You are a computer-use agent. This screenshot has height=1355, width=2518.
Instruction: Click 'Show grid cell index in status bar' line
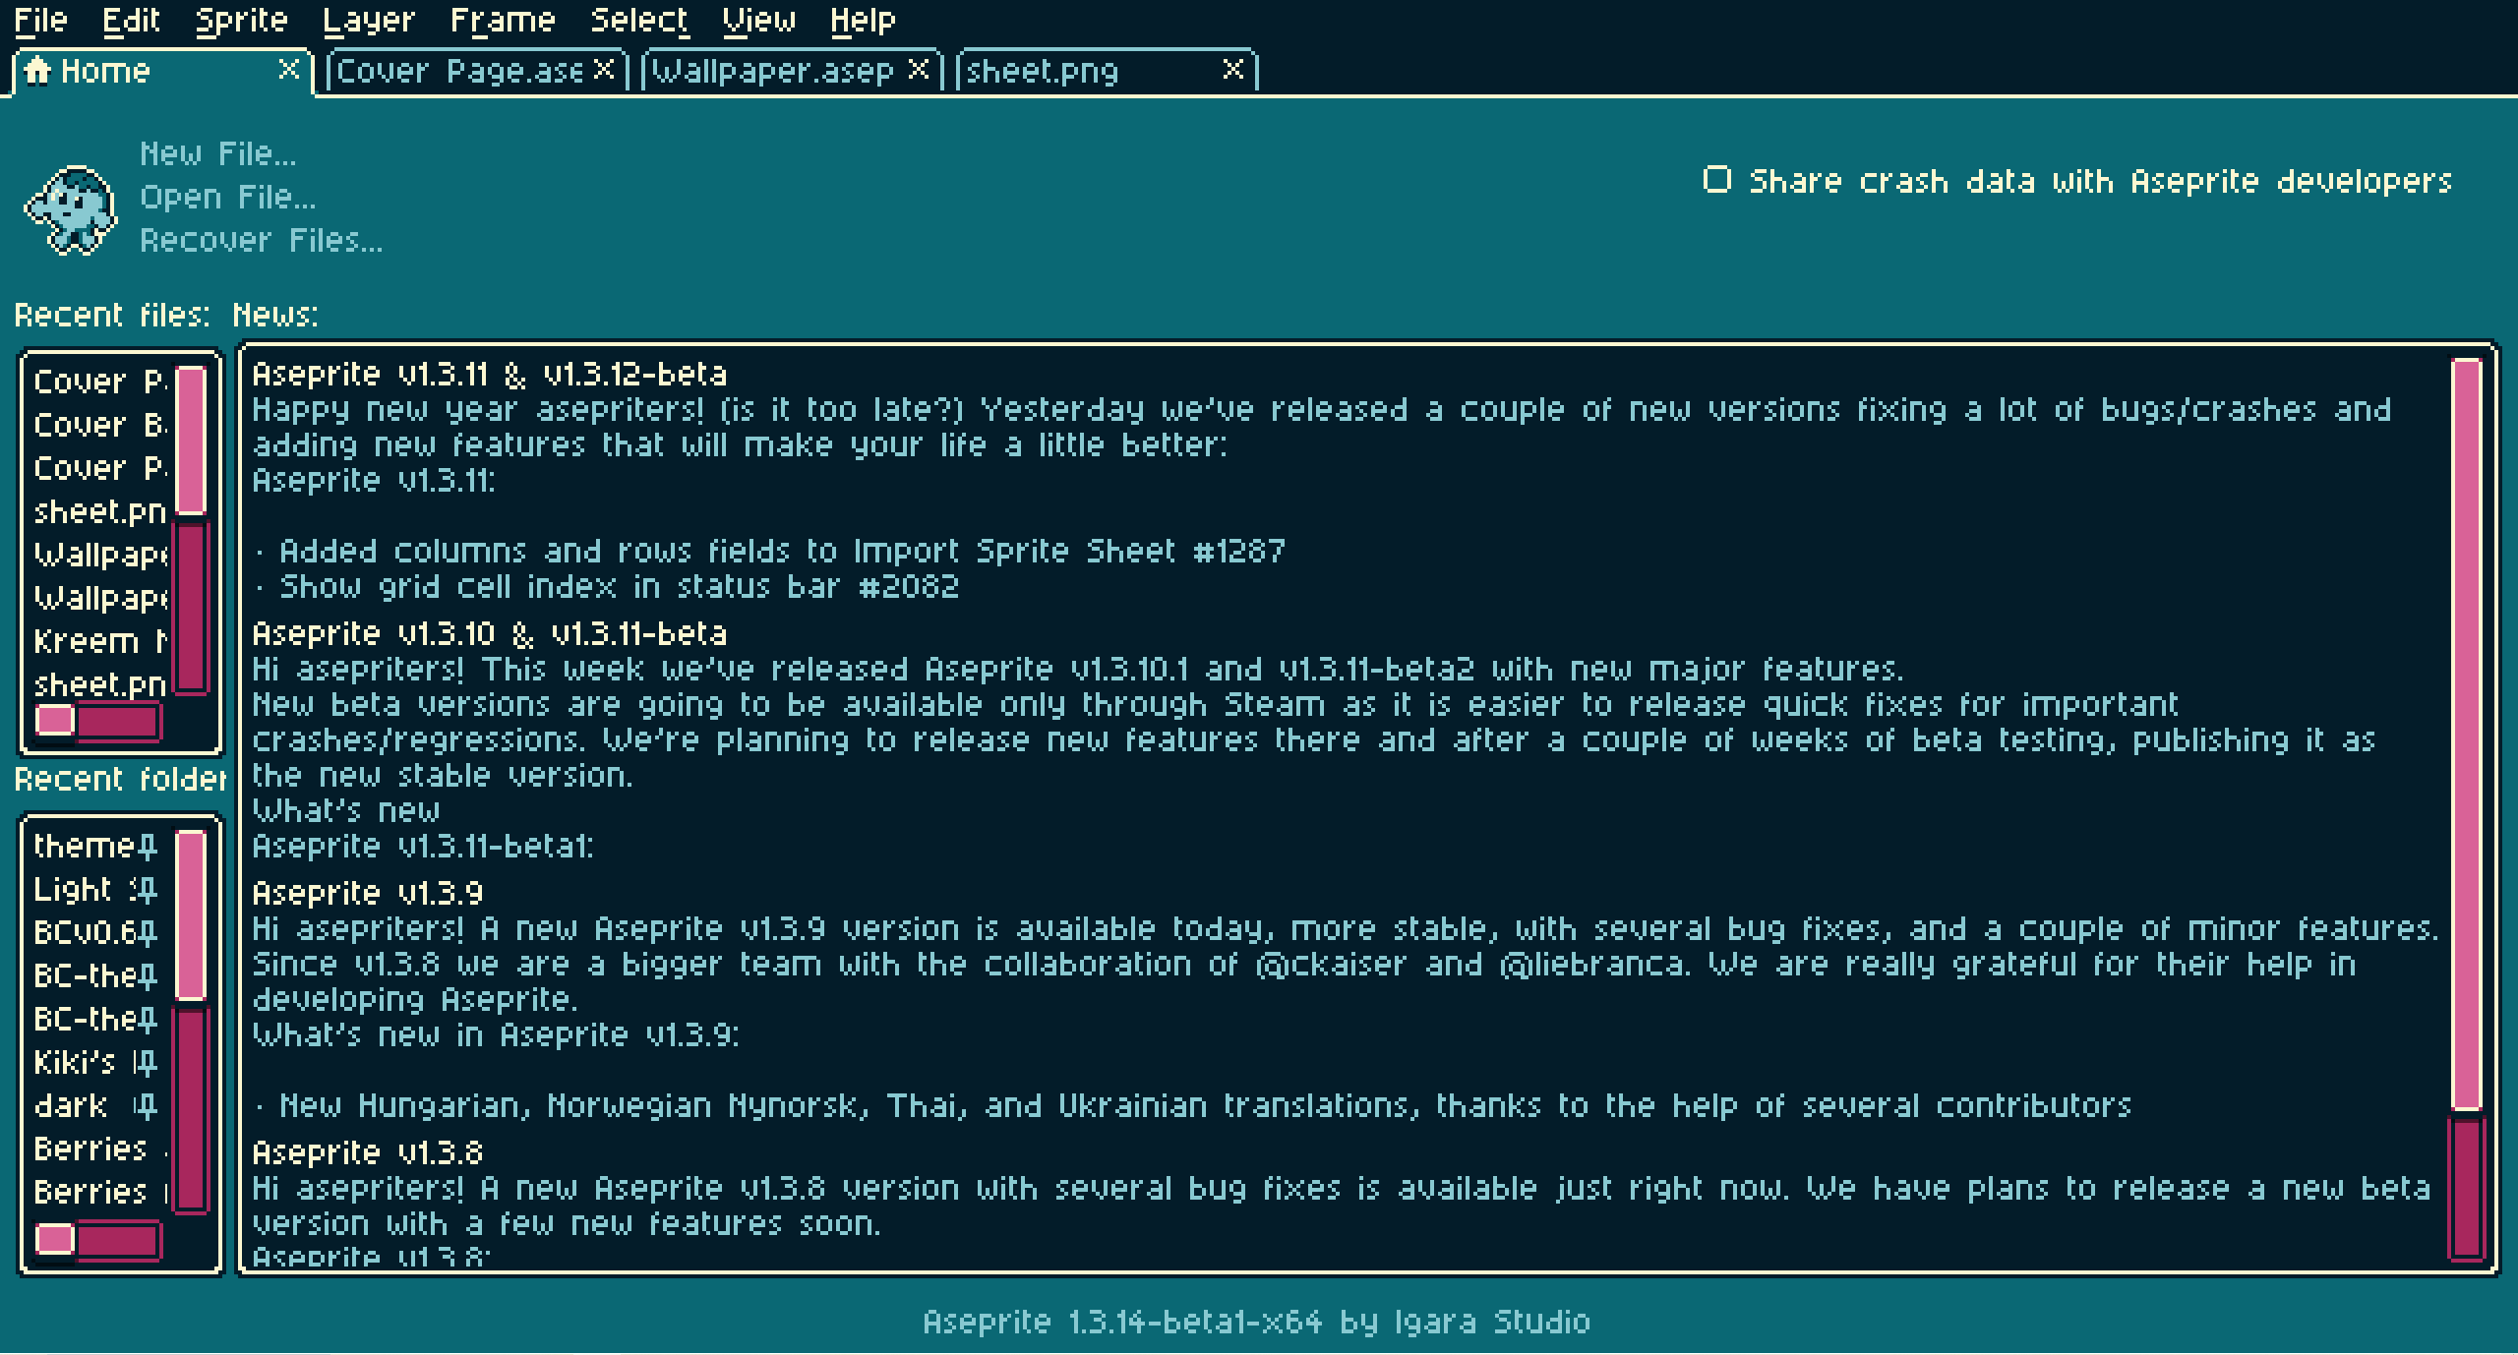[x=606, y=586]
